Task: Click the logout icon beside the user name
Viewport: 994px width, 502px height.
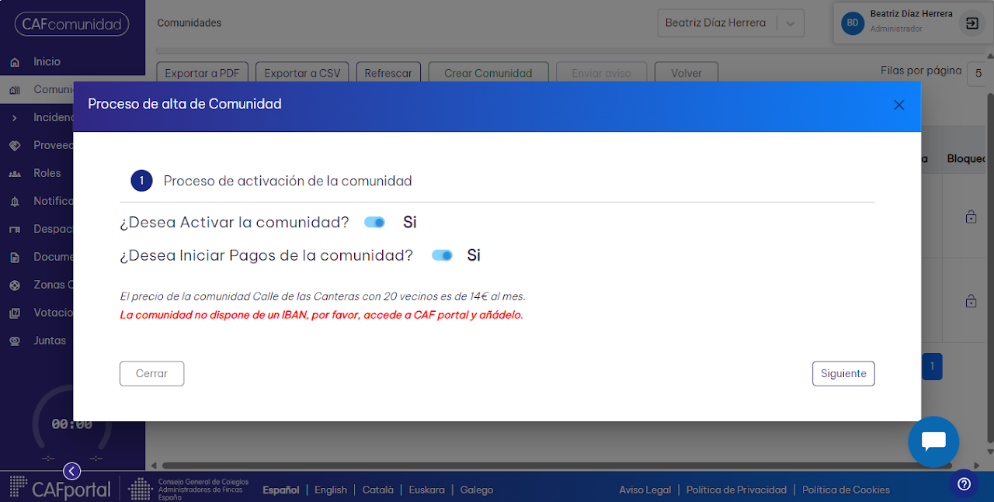Action: click(x=971, y=23)
